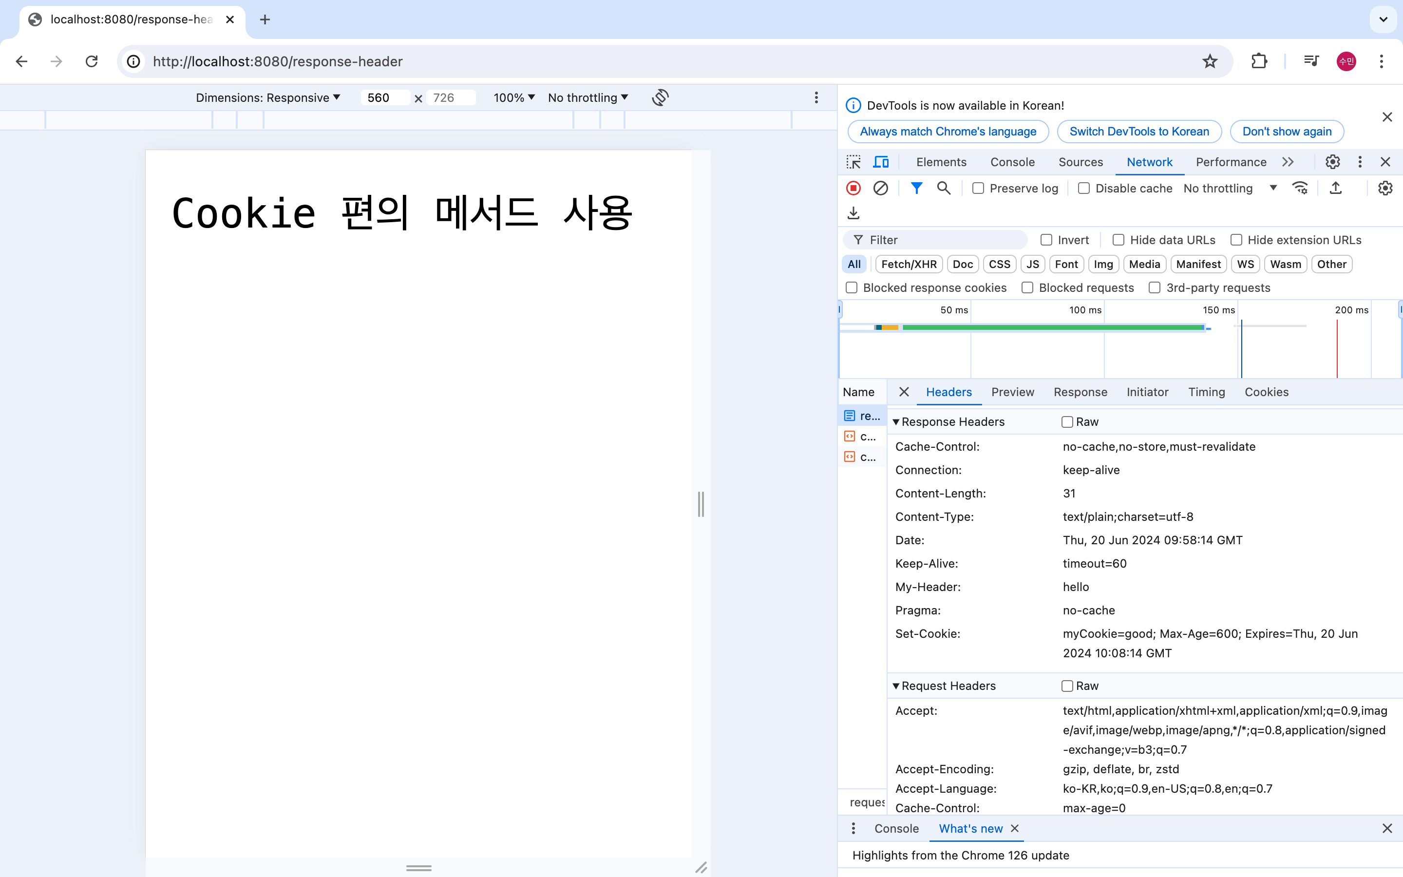The width and height of the screenshot is (1403, 877).
Task: Open the Dimensions: Responsive dropdown
Action: coord(268,97)
